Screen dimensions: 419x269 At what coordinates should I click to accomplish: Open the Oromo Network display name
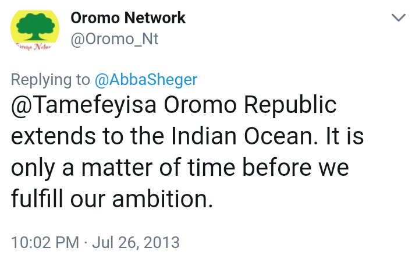pos(127,18)
